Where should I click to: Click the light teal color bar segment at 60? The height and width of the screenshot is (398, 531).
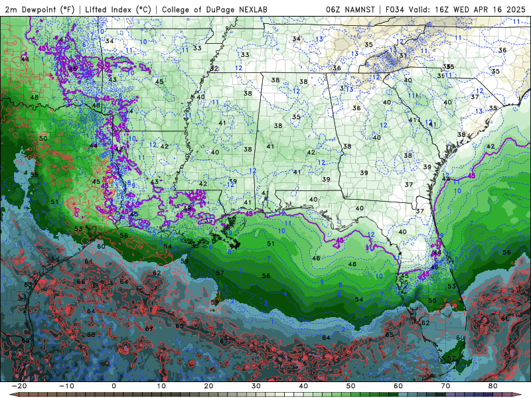[403, 394]
